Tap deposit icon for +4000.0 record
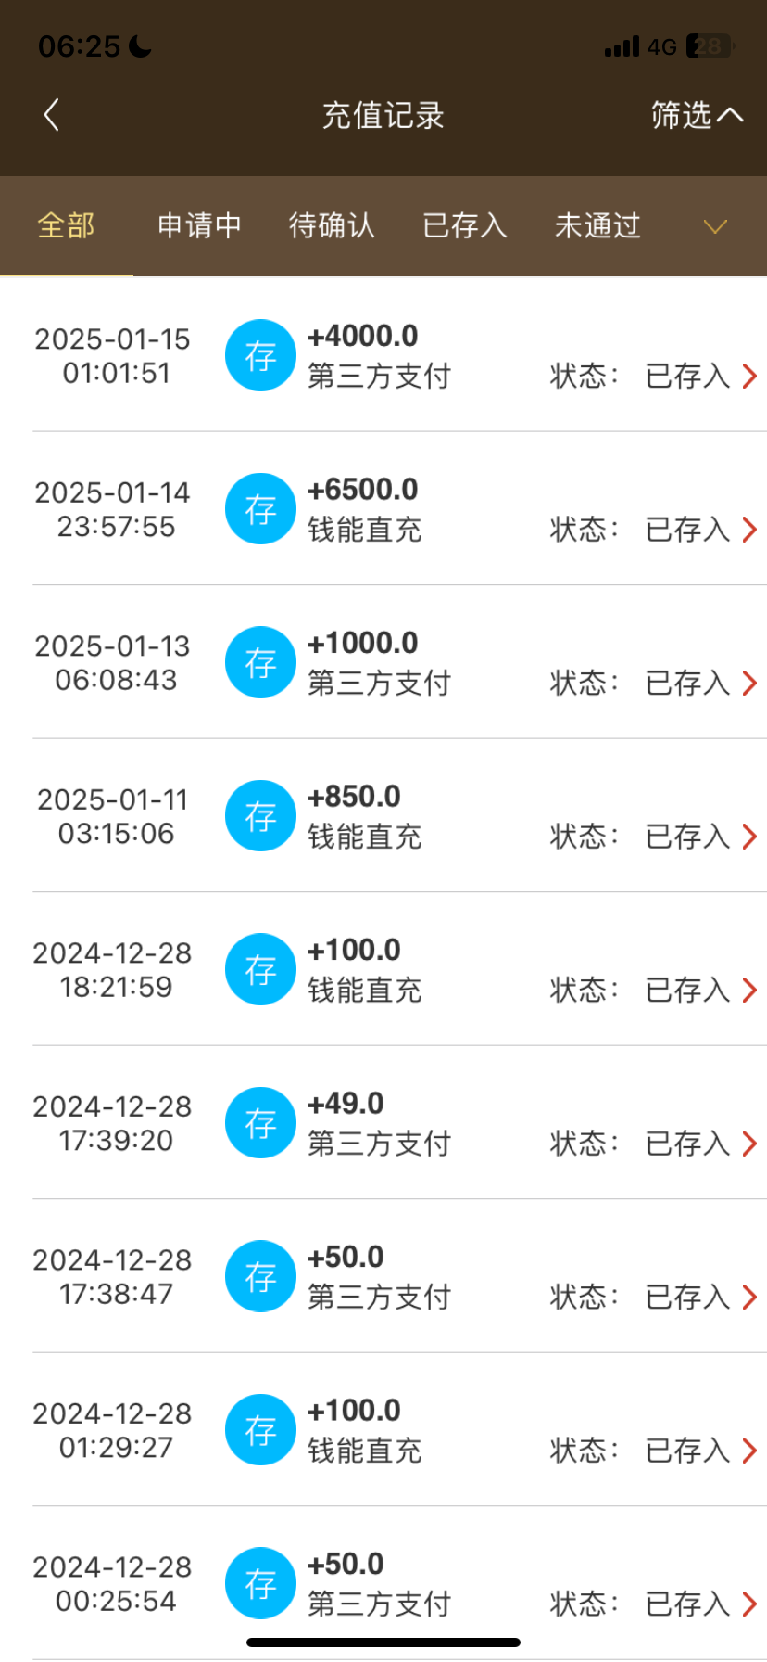767x1662 pixels. [x=260, y=355]
